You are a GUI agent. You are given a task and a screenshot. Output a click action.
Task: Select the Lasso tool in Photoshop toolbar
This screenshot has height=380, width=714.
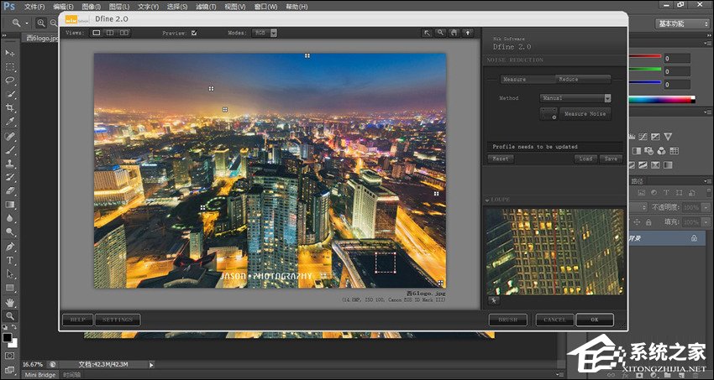(10, 81)
